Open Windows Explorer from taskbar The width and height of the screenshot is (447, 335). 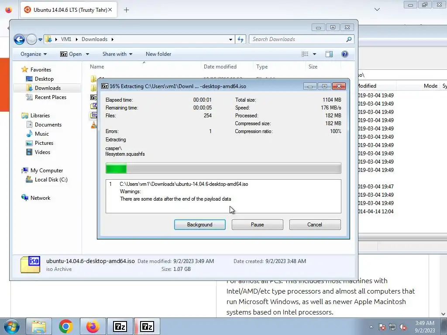[x=39, y=326]
